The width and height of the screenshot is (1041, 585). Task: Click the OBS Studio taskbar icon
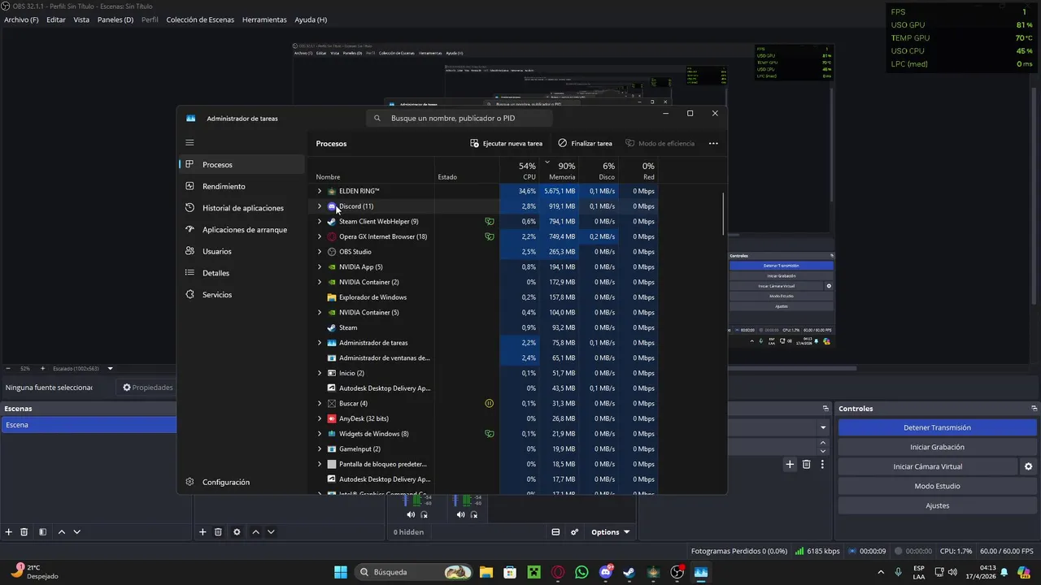pyautogui.click(x=677, y=572)
